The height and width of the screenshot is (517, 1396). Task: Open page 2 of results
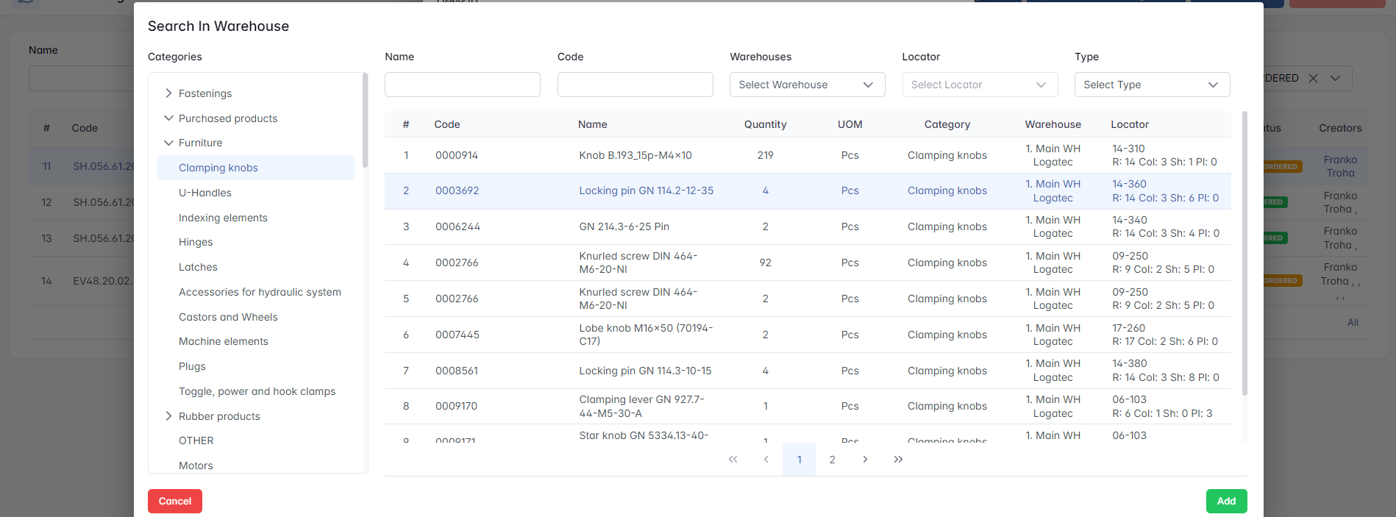(x=832, y=460)
